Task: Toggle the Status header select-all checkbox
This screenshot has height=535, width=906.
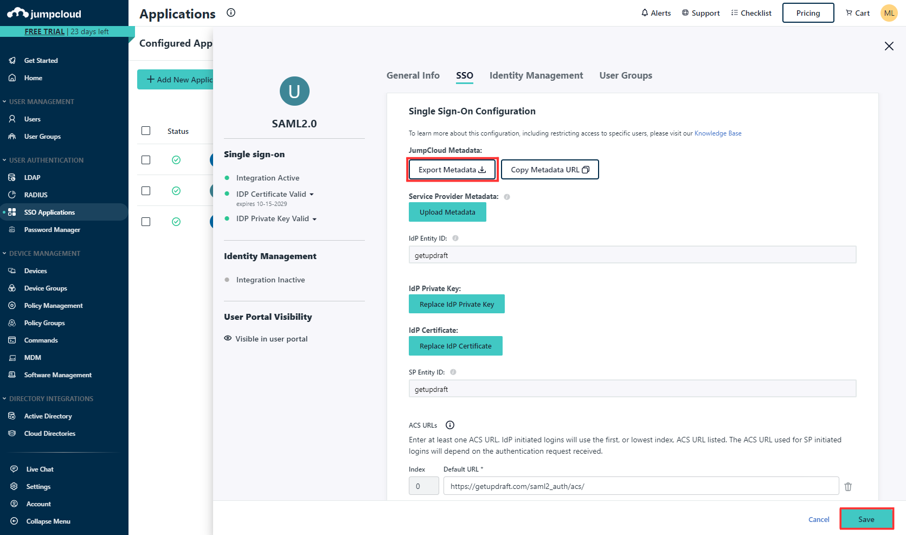Action: [x=146, y=131]
